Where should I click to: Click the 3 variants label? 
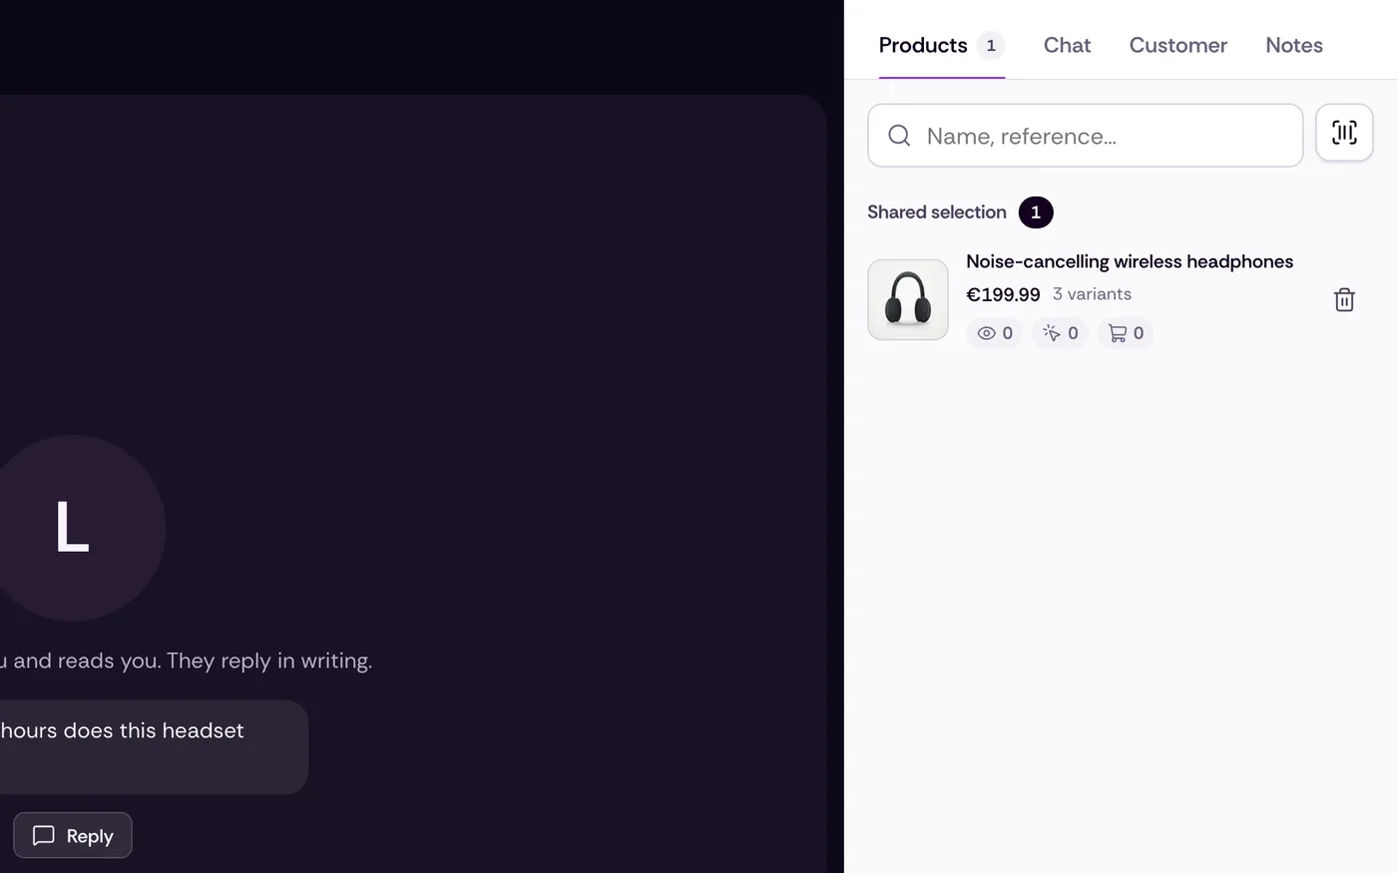[1092, 294]
